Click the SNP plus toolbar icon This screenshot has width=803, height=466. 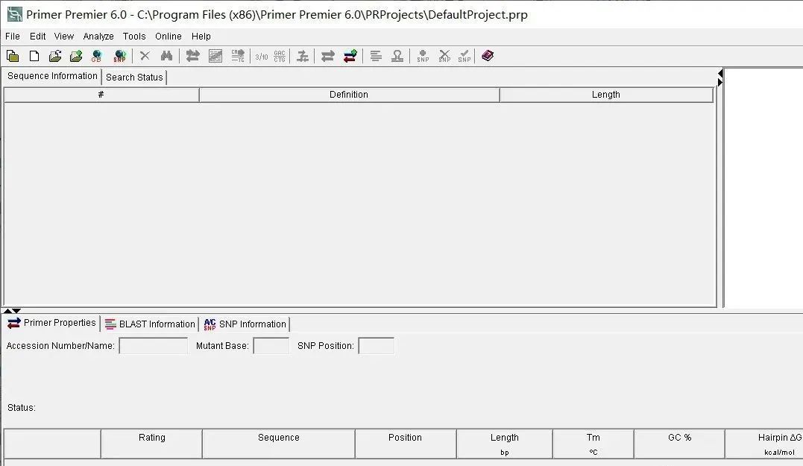coord(423,56)
